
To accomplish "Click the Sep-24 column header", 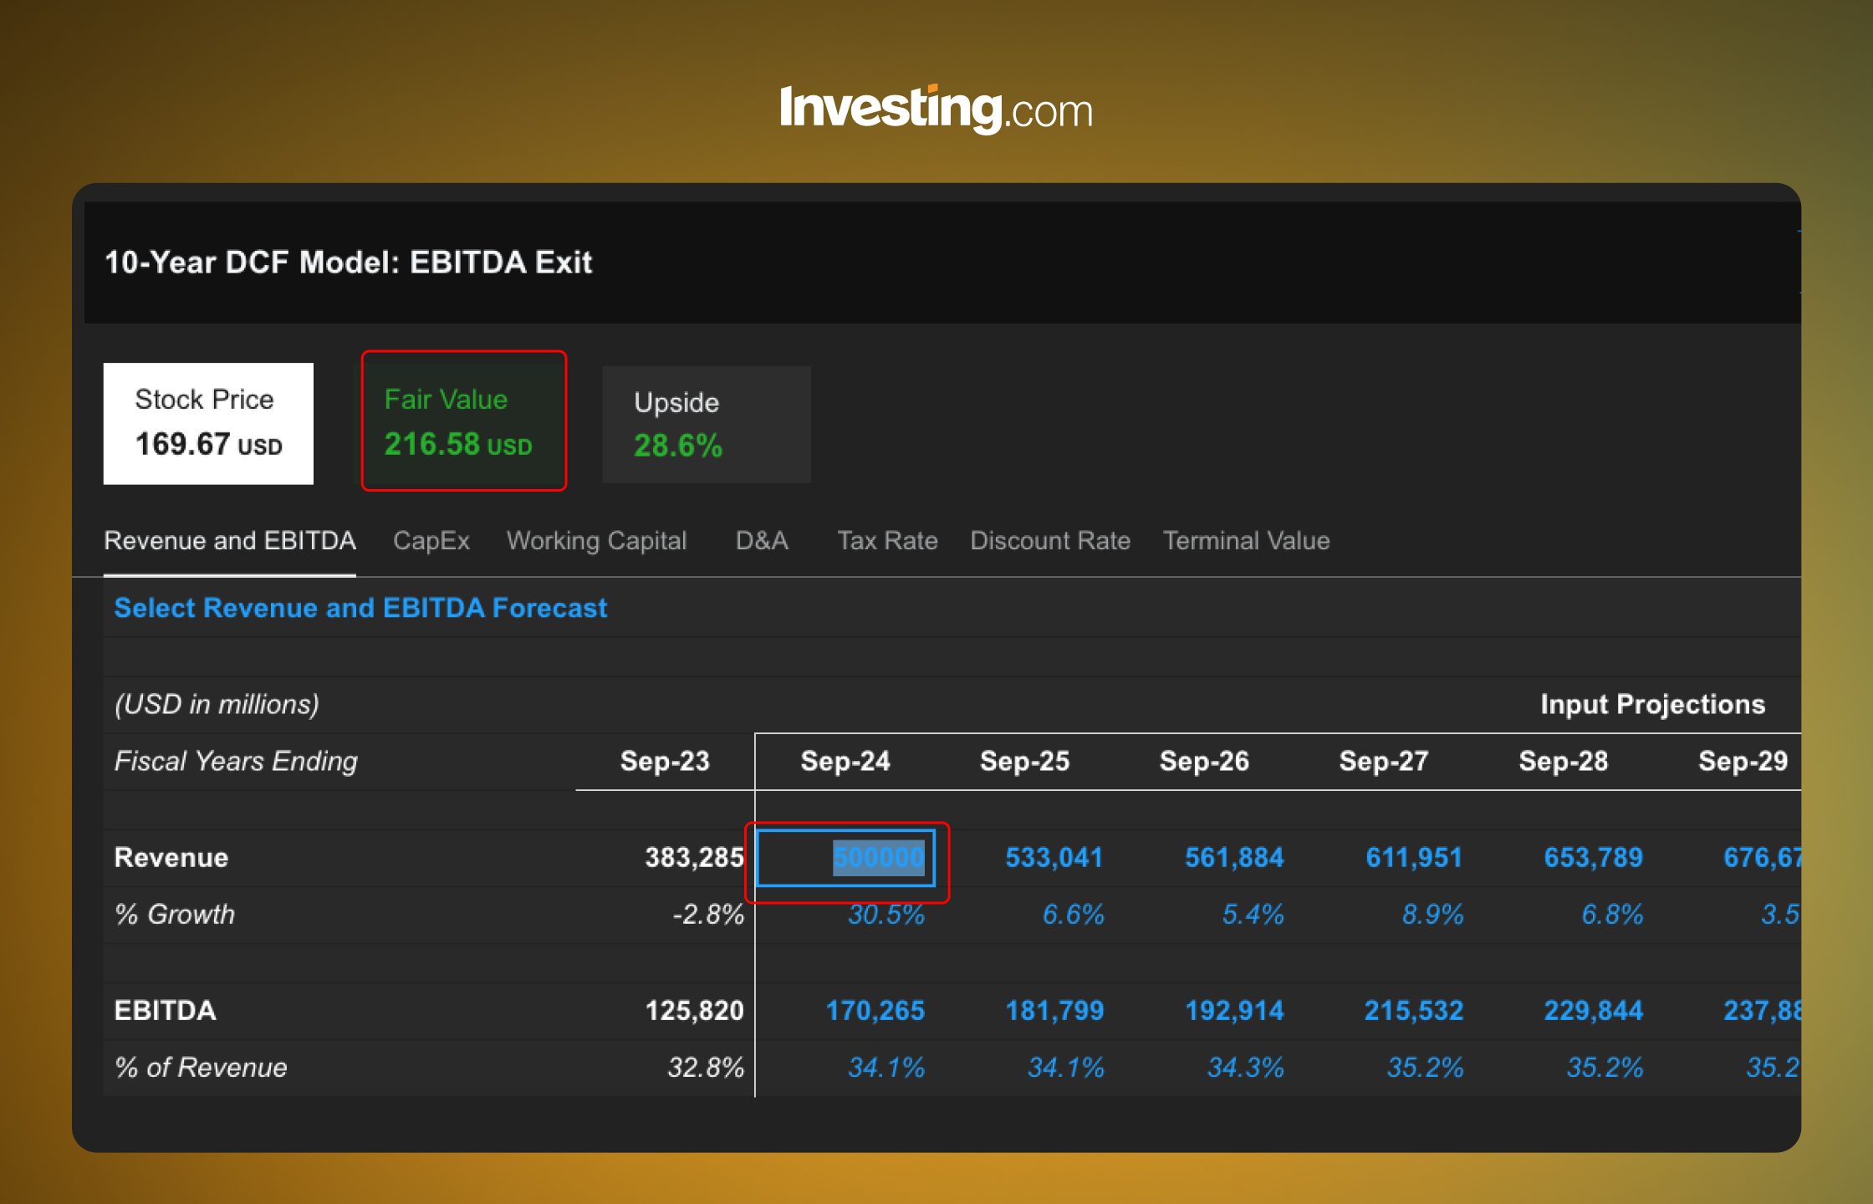I will (x=845, y=761).
